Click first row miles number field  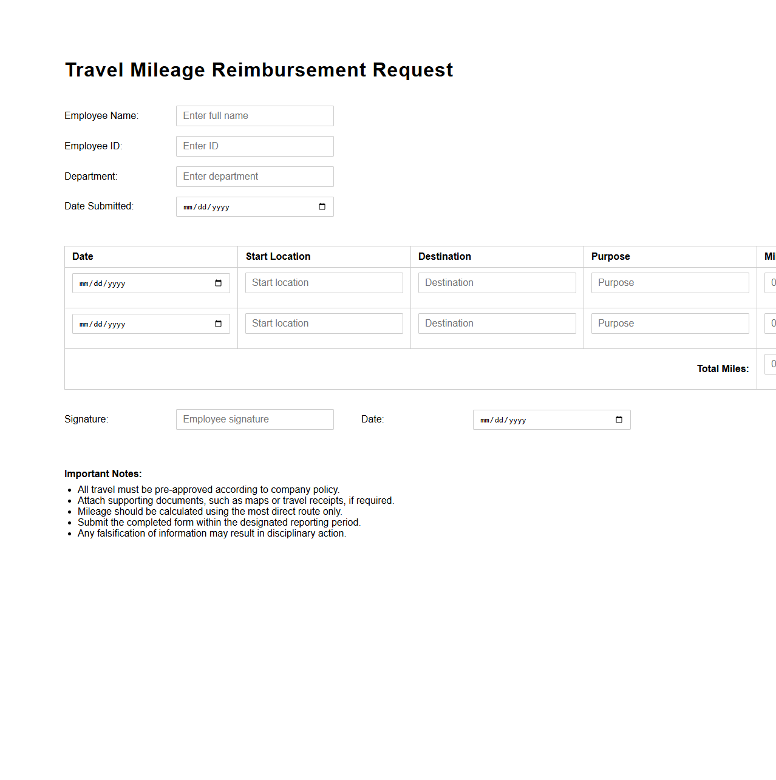click(771, 283)
